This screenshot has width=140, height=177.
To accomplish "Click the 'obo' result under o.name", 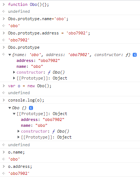I will pos(14,159).
